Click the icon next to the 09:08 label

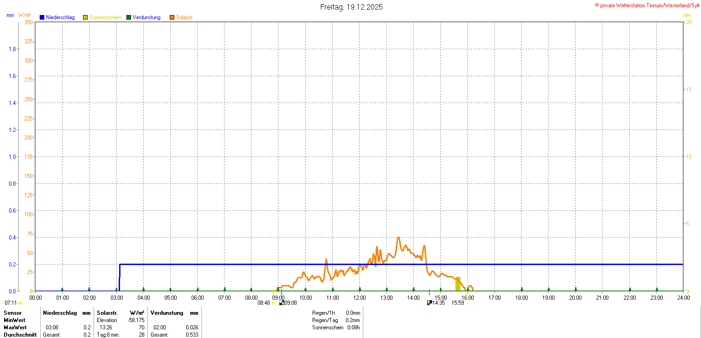(282, 303)
